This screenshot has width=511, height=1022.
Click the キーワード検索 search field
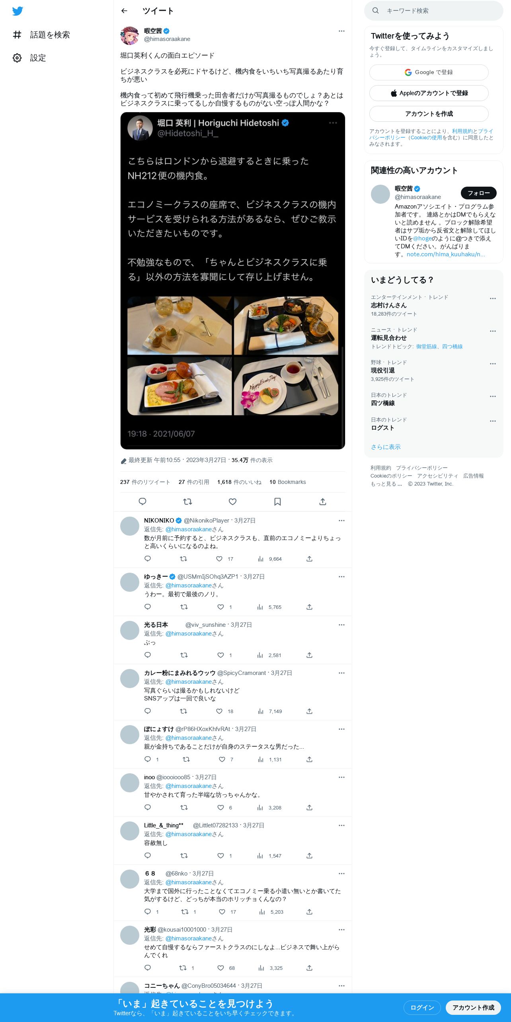(434, 11)
